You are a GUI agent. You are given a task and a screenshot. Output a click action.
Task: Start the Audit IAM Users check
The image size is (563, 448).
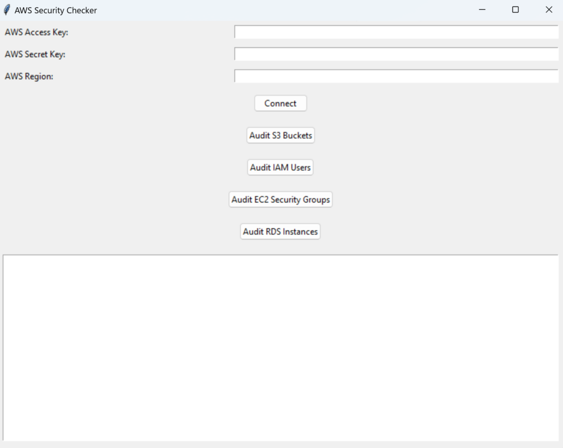(x=280, y=167)
